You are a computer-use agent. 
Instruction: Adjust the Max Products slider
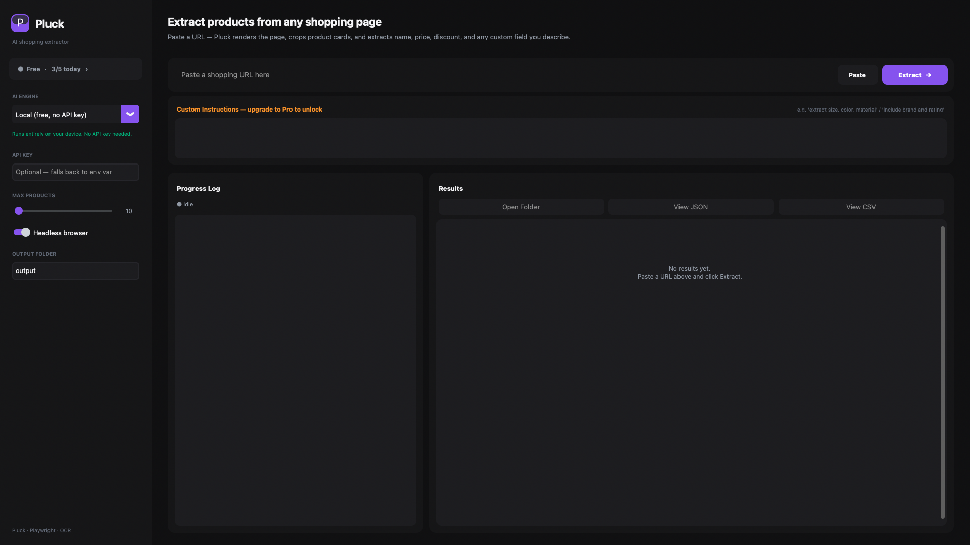pyautogui.click(x=63, y=211)
